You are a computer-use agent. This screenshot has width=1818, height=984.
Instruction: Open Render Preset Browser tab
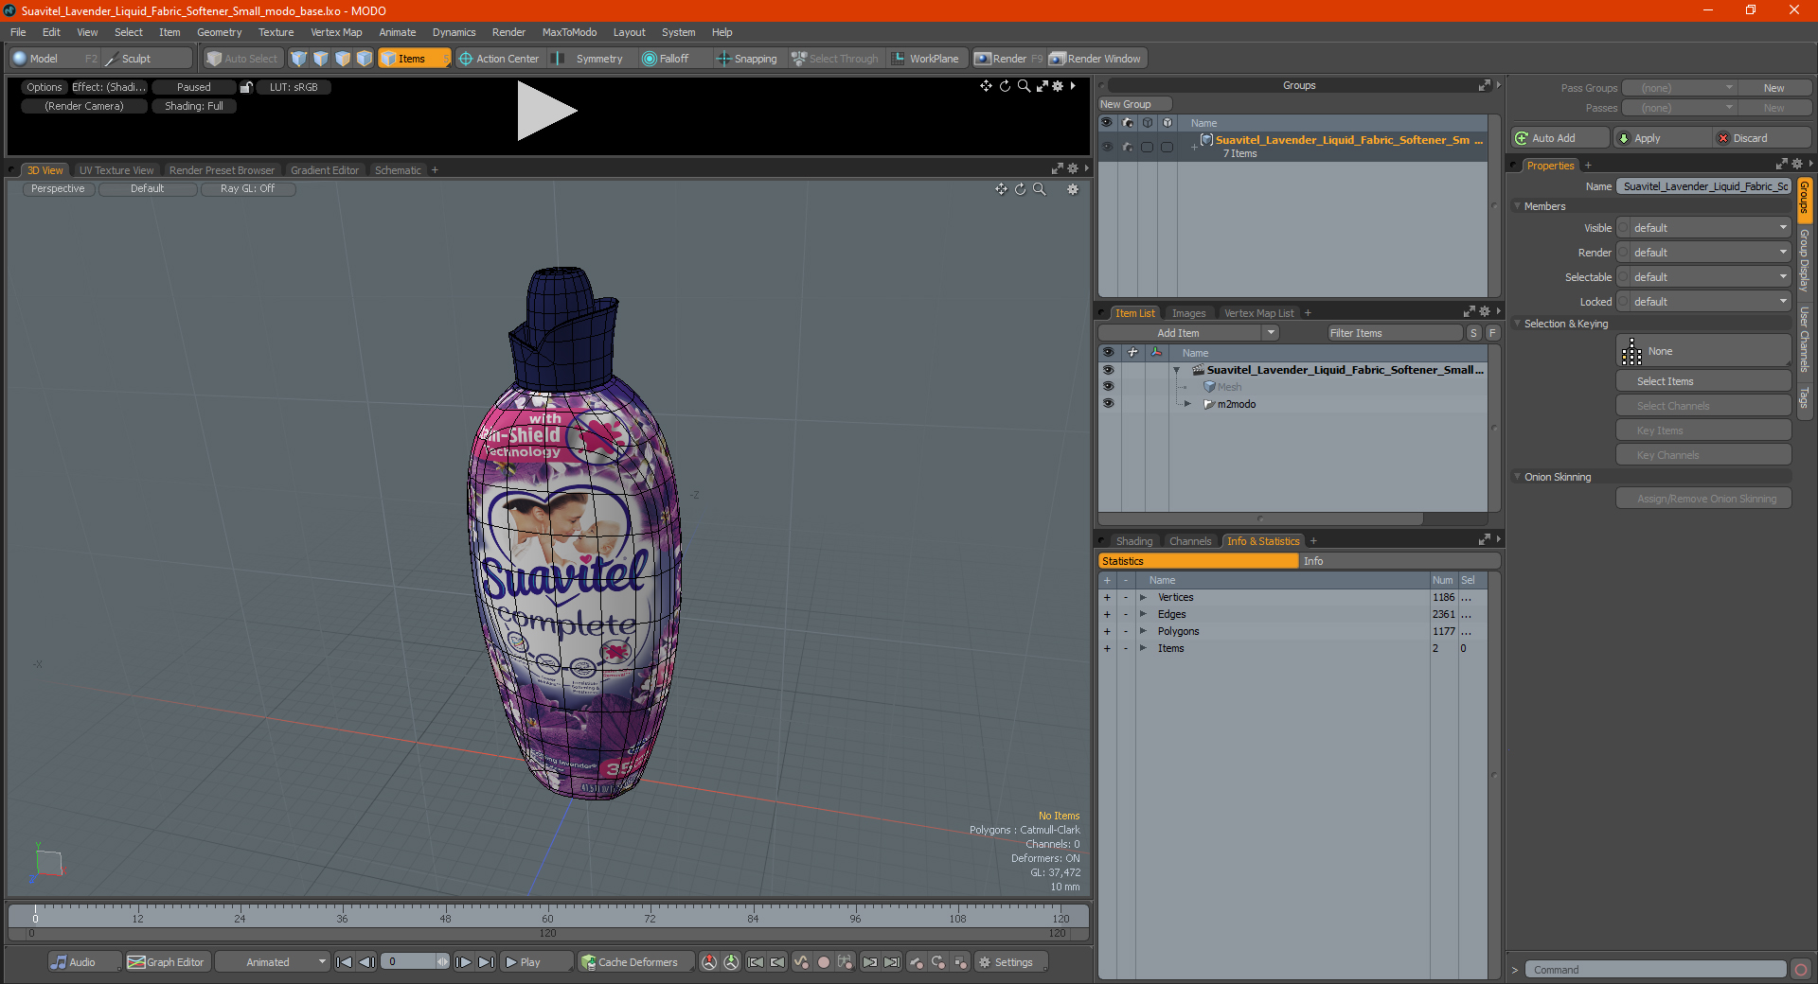(222, 170)
